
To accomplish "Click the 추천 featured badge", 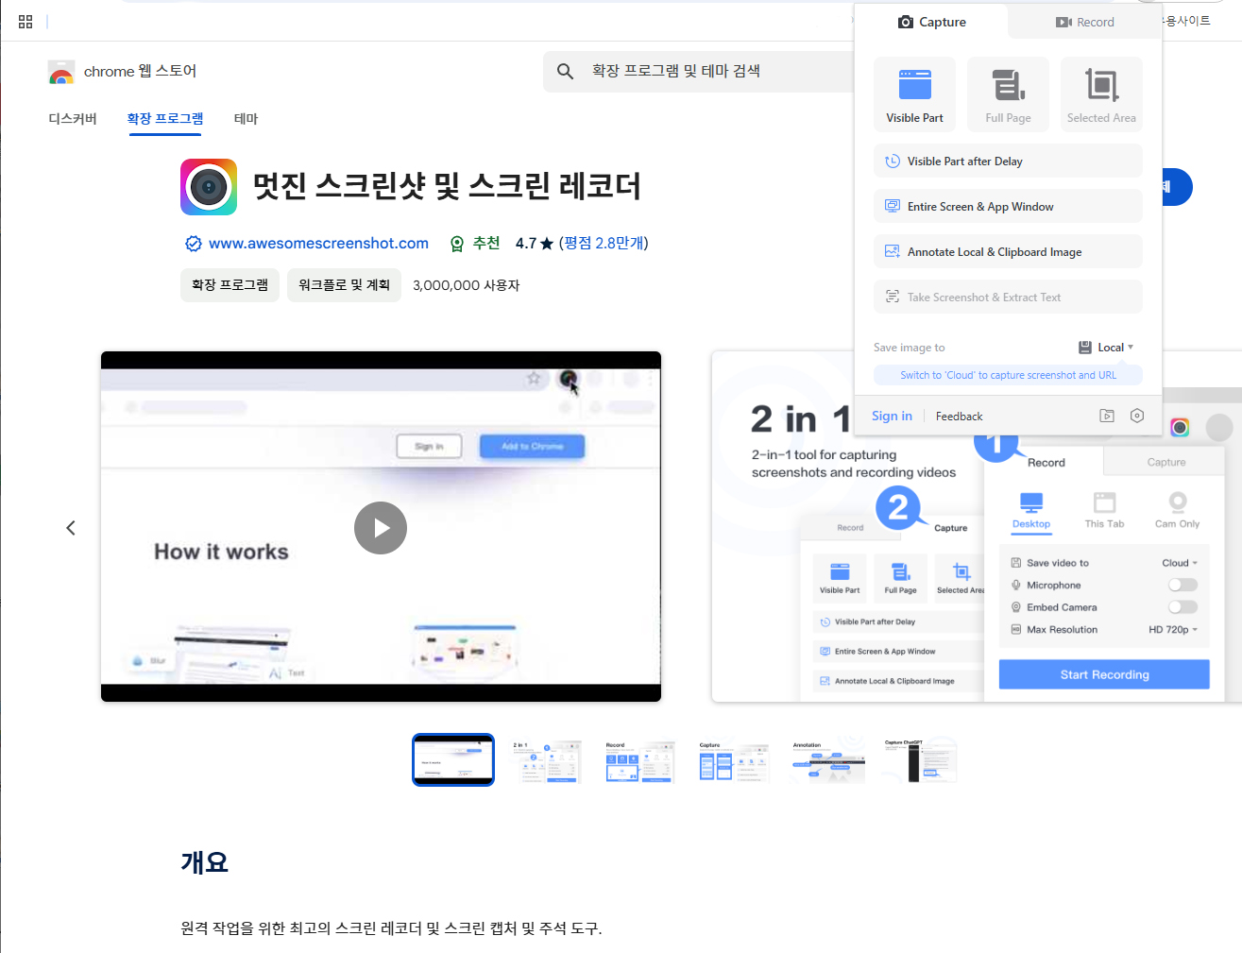I will click(475, 244).
